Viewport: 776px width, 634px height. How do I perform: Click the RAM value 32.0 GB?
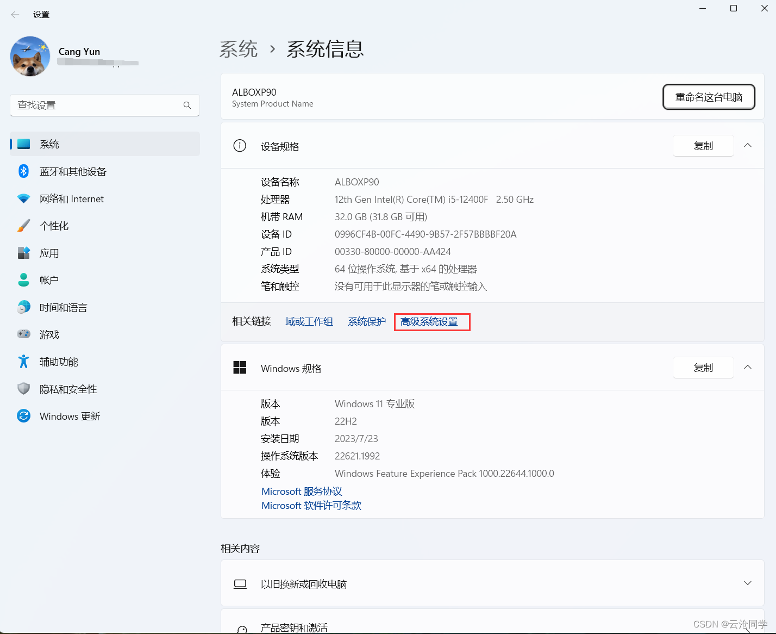[381, 217]
